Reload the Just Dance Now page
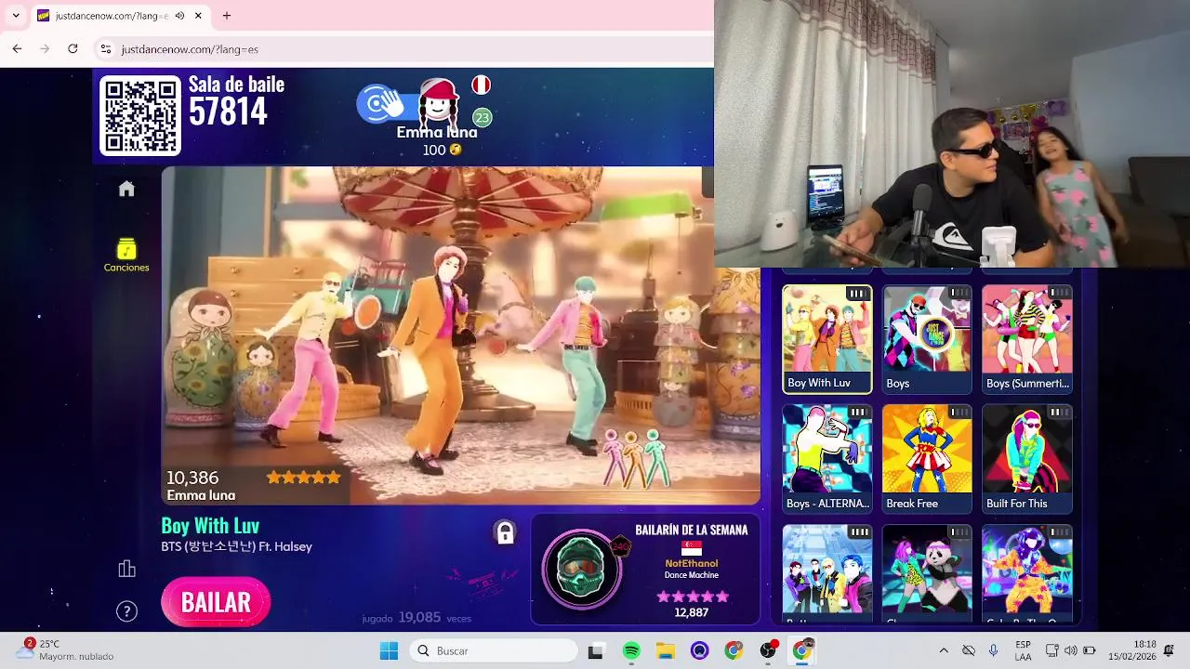1190x669 pixels. click(x=73, y=49)
